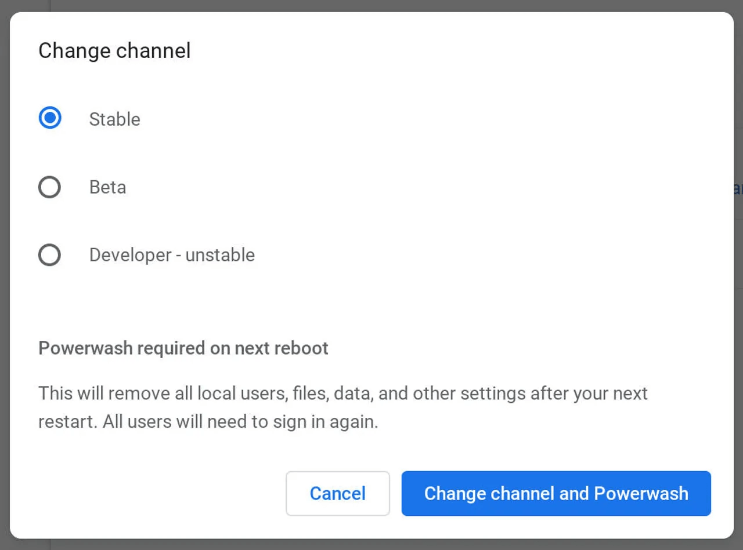Click the dimmed strip above the dialog

pyautogui.click(x=371, y=5)
